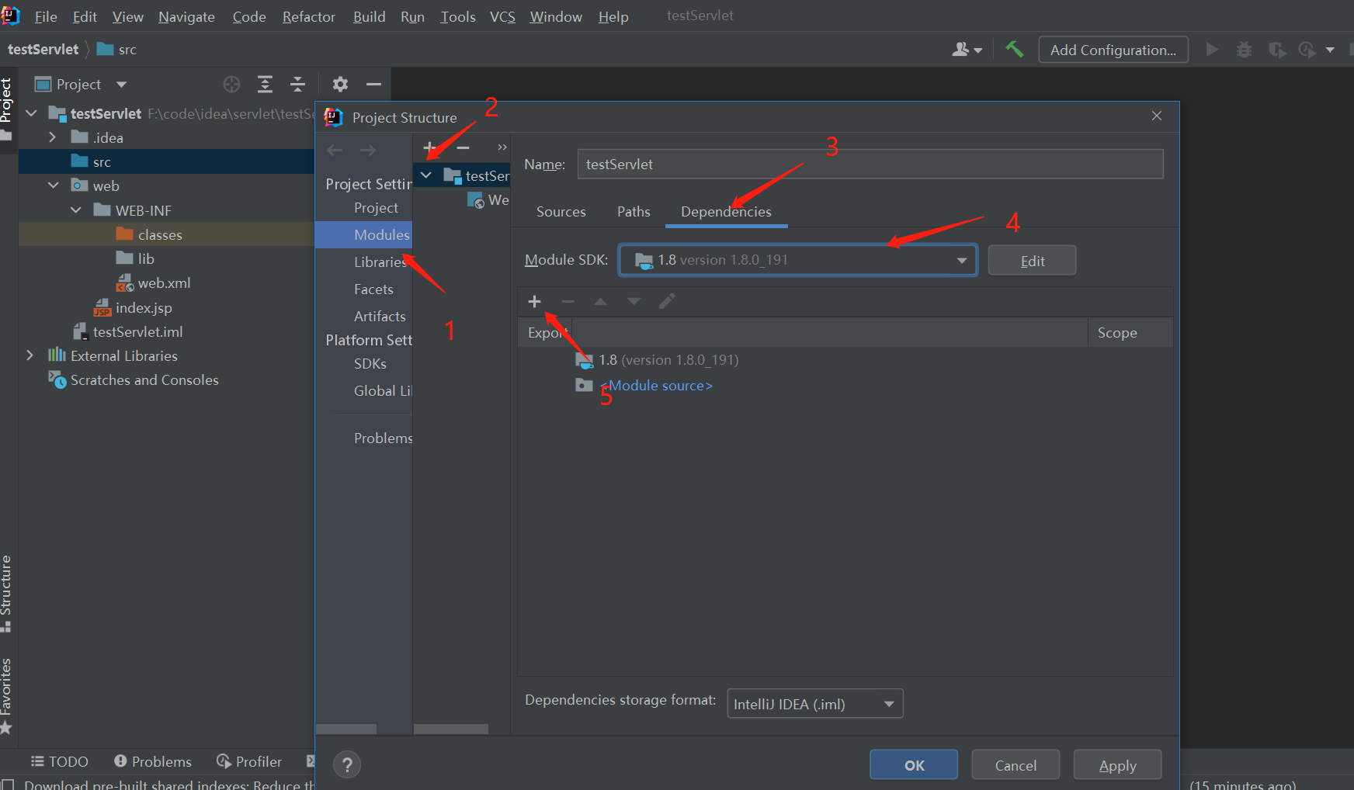Screen dimensions: 1354x790
Task: Select Libraries in Project Settings
Action: coord(380,262)
